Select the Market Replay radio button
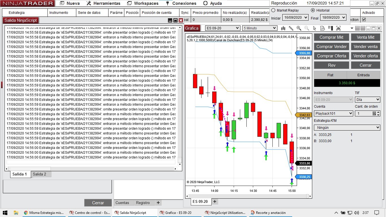Screen dimensions: 386x217 pyautogui.click(x=273, y=10)
